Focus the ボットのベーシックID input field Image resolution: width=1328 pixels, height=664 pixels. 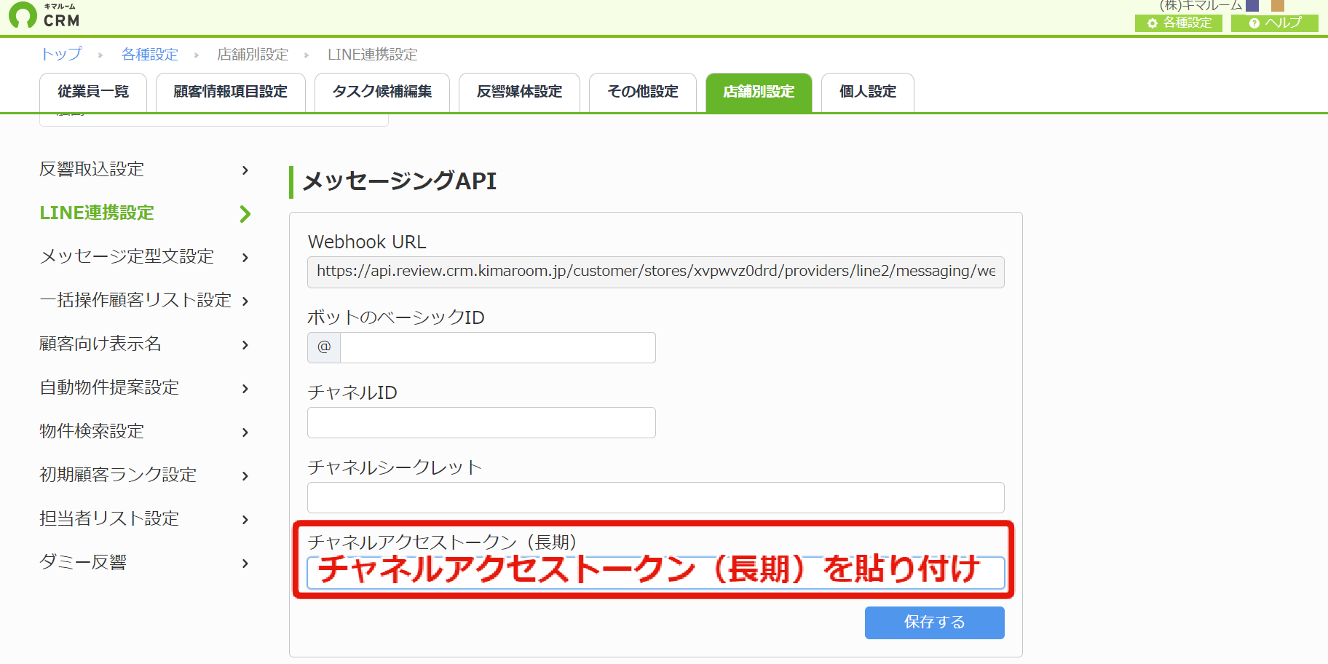click(498, 348)
